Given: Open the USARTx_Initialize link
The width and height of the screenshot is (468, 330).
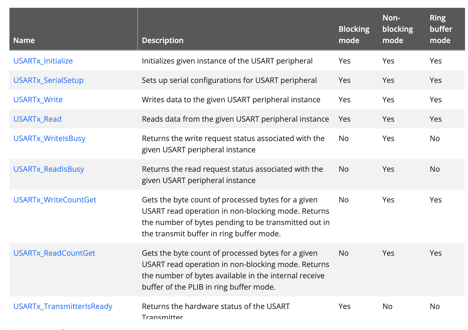Looking at the screenshot, I should coord(43,61).
